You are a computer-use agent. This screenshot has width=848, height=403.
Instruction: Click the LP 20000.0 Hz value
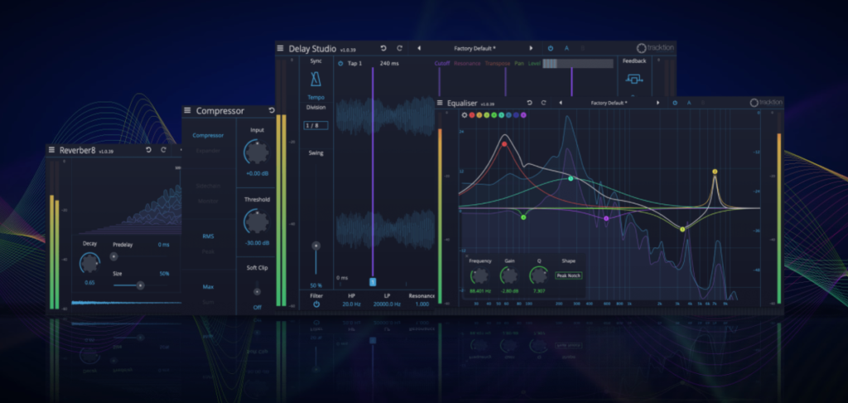click(x=387, y=305)
